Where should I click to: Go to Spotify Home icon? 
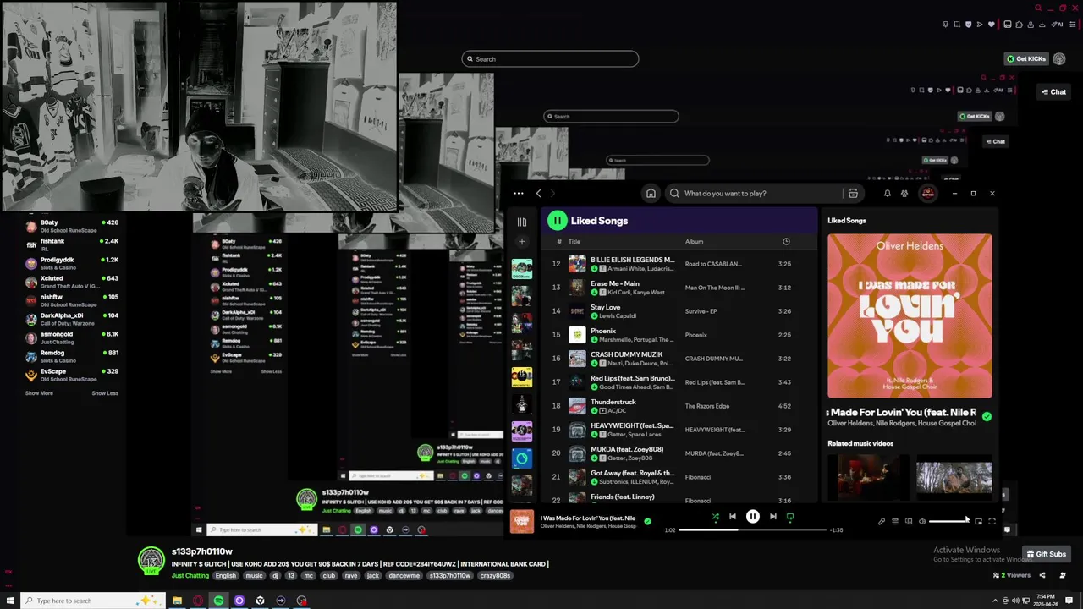tap(651, 194)
